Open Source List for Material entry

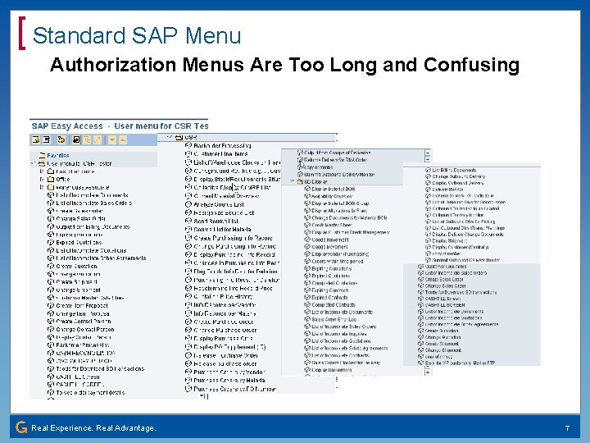222,229
